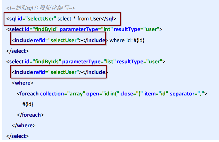Screen dimensions: 219x142
Task: Click the attribute item="id"
Action: tap(156, 94)
